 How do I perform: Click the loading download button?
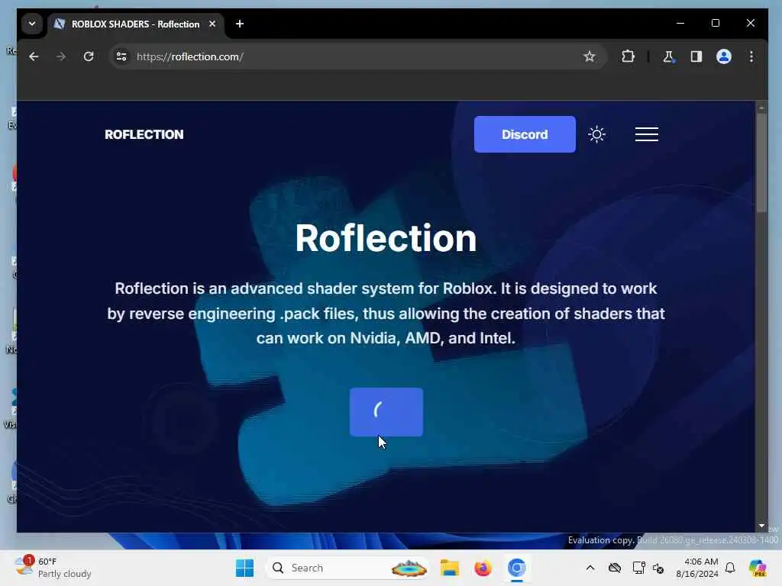pyautogui.click(x=386, y=412)
